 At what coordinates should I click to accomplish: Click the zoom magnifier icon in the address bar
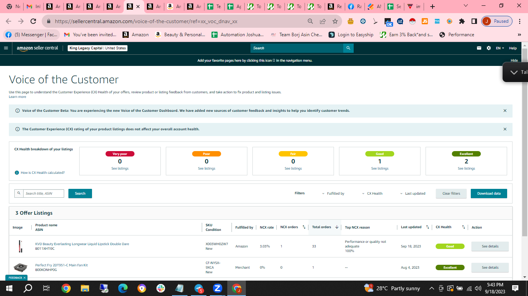(x=310, y=21)
